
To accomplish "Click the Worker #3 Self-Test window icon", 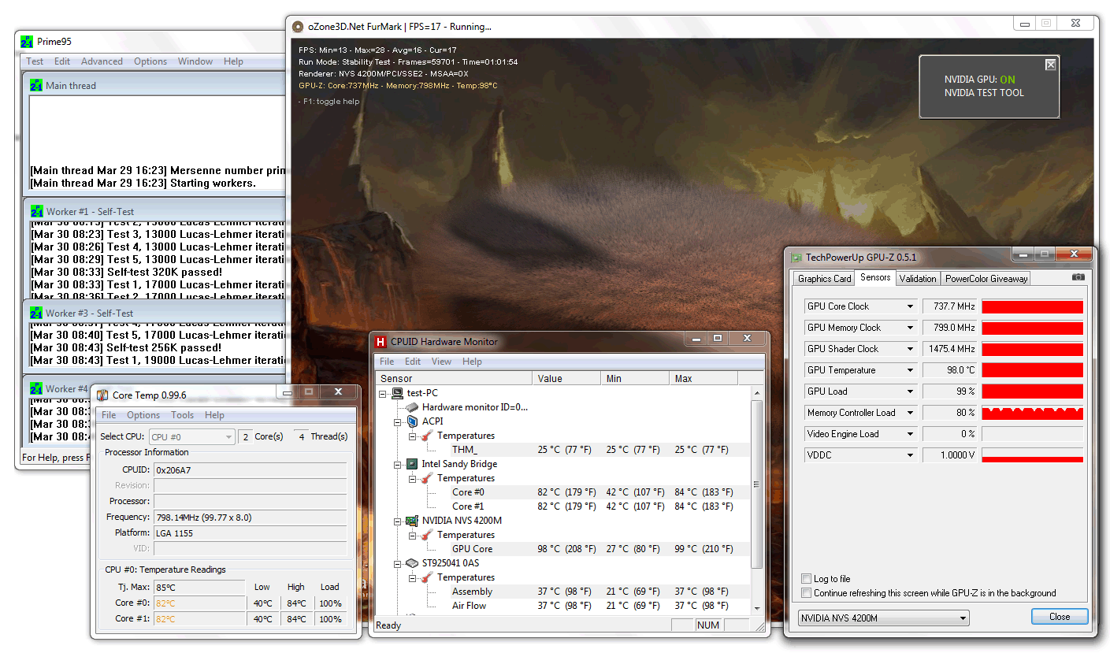I will pyautogui.click(x=36, y=313).
